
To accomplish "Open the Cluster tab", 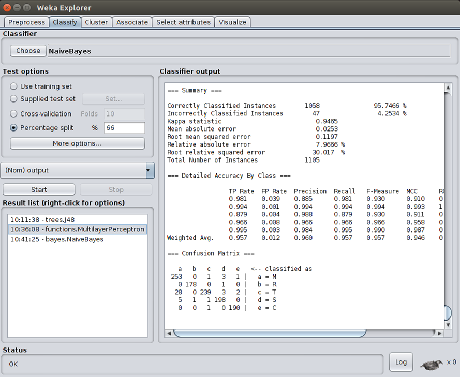I will [96, 22].
